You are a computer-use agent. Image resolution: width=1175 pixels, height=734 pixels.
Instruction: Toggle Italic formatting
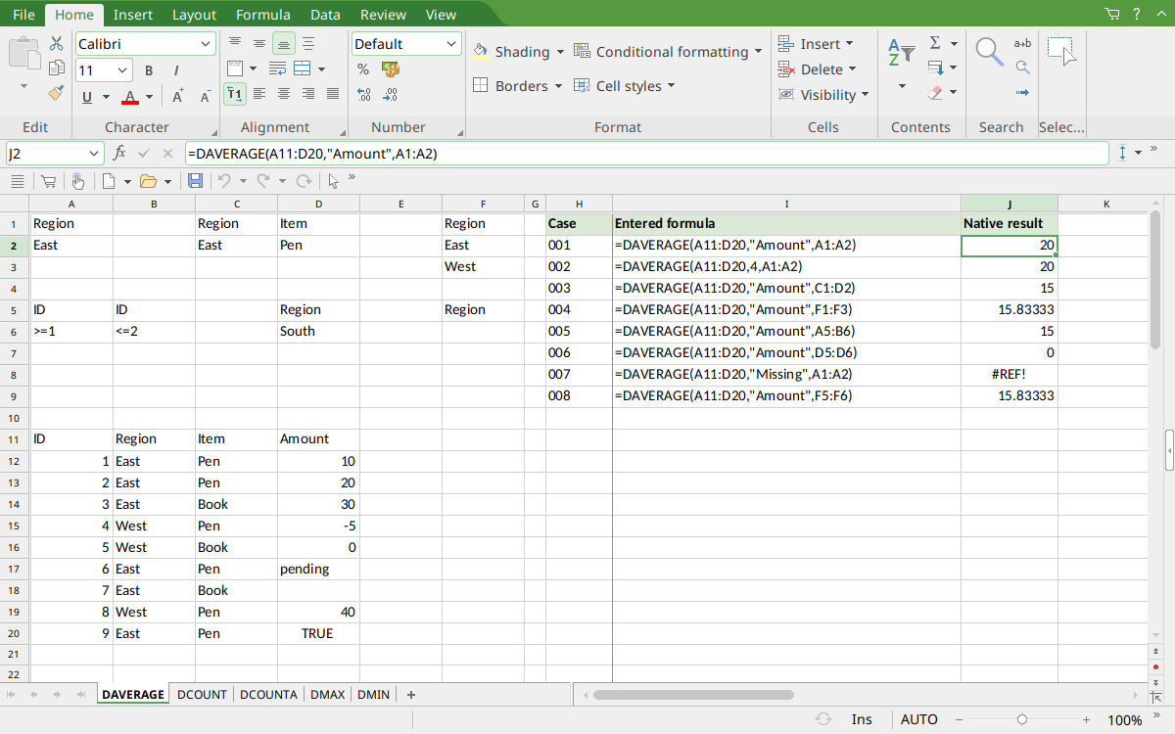[x=176, y=70]
